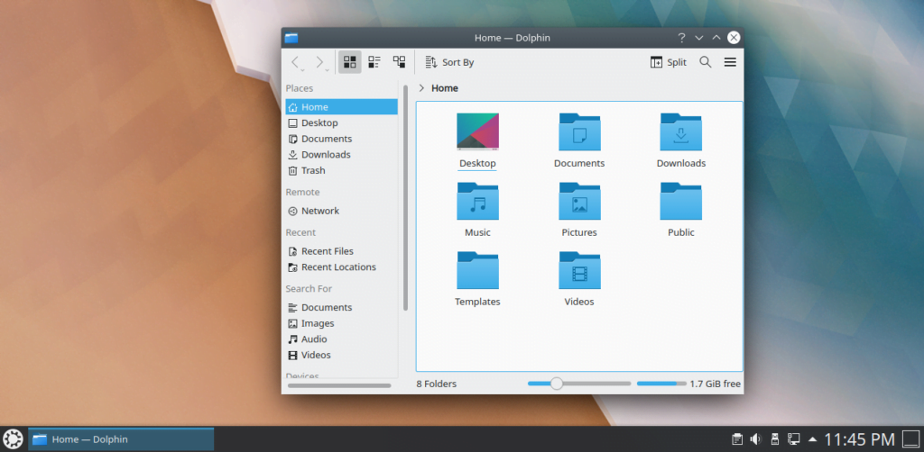The width and height of the screenshot is (924, 452).
Task: Click the Dolphin title bar folder icon
Action: (x=291, y=38)
